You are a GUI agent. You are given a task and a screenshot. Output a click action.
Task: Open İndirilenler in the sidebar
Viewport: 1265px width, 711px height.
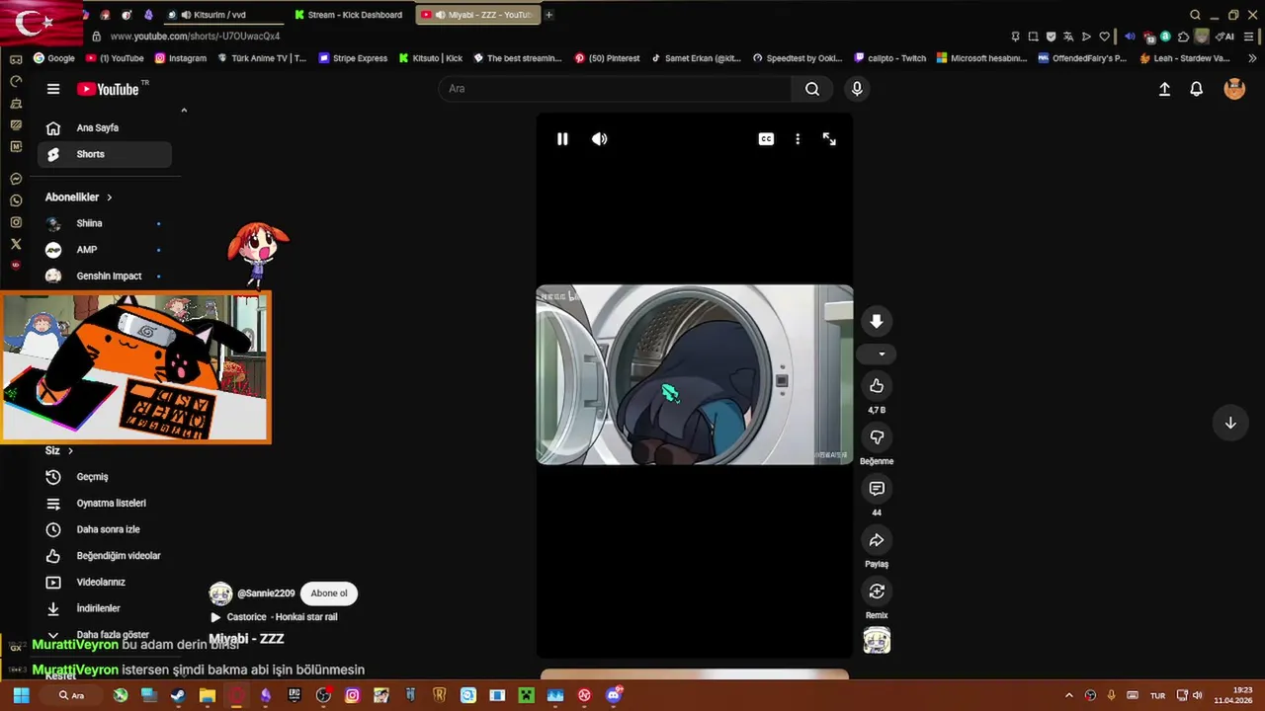(105, 608)
